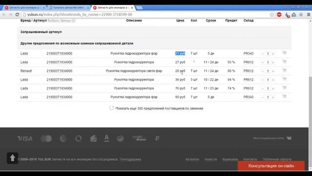Image resolution: width=312 pixels, height=176 pixels.
Task: Open a new browser tab
Action: [139, 8]
